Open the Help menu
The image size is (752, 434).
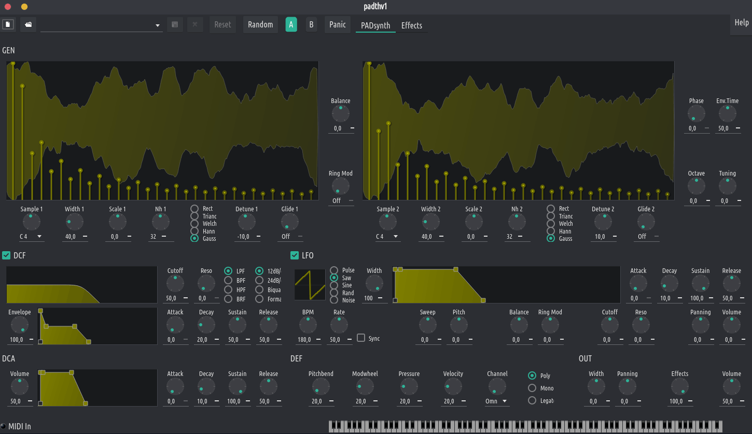coord(741,23)
